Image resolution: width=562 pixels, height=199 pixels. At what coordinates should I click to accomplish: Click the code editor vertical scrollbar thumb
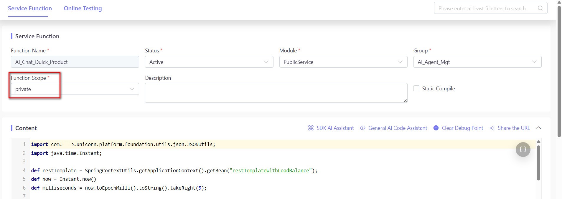(x=538, y=163)
